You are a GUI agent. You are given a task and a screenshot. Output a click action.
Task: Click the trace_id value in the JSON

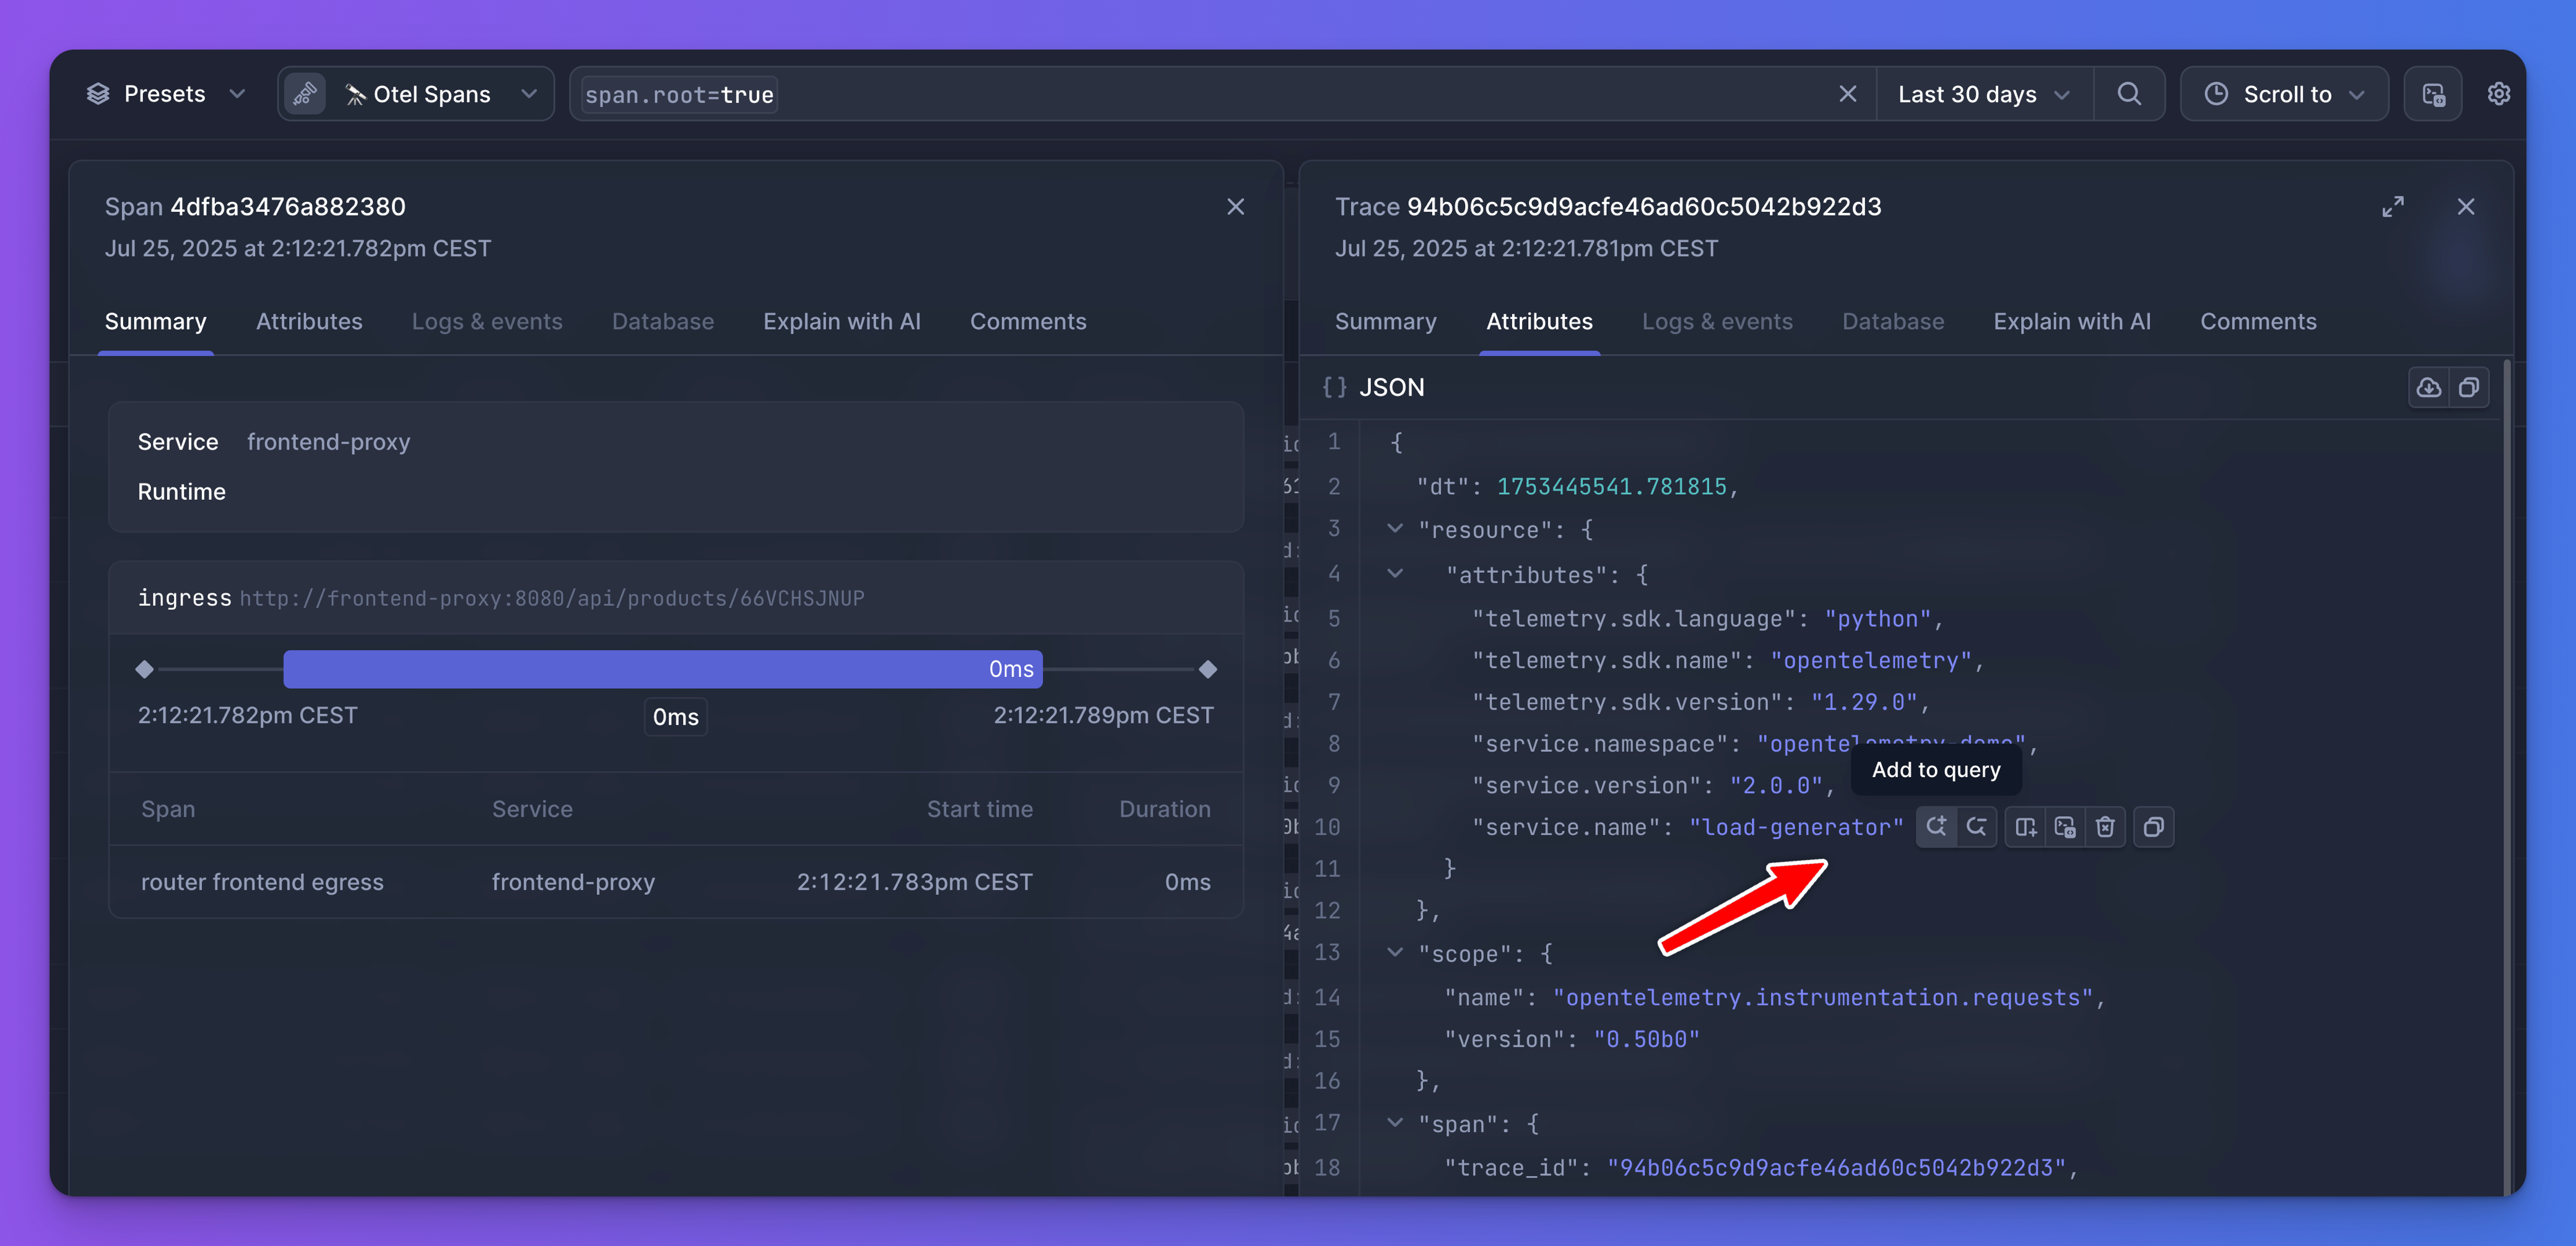pyautogui.click(x=1836, y=1168)
